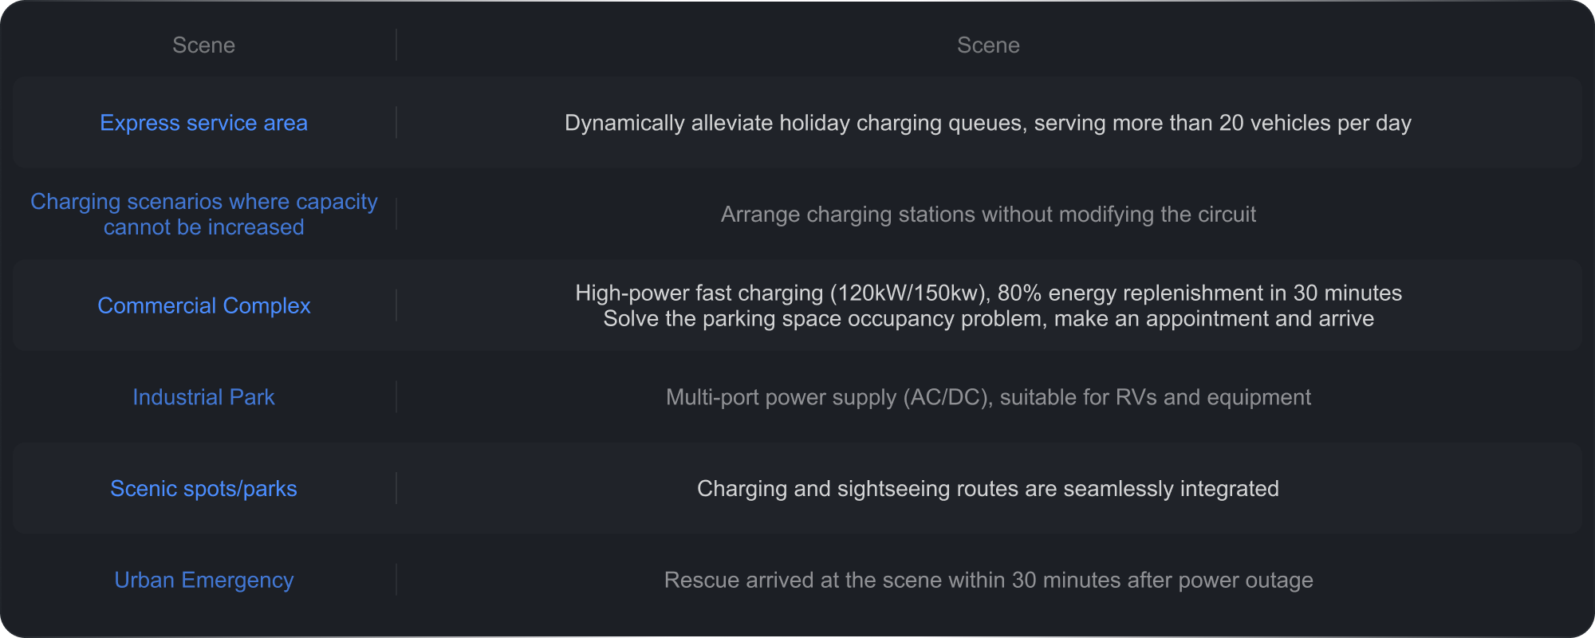This screenshot has width=1595, height=638.
Task: Click the left Scene column header
Action: click(x=203, y=45)
